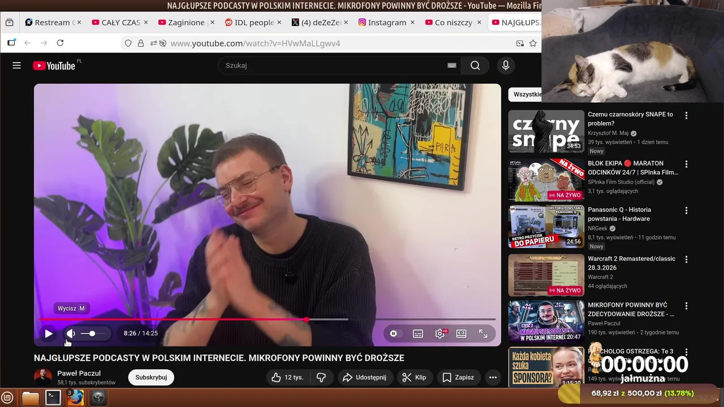
Task: Seek by clicking the red progress bar handle
Action: coord(307,320)
